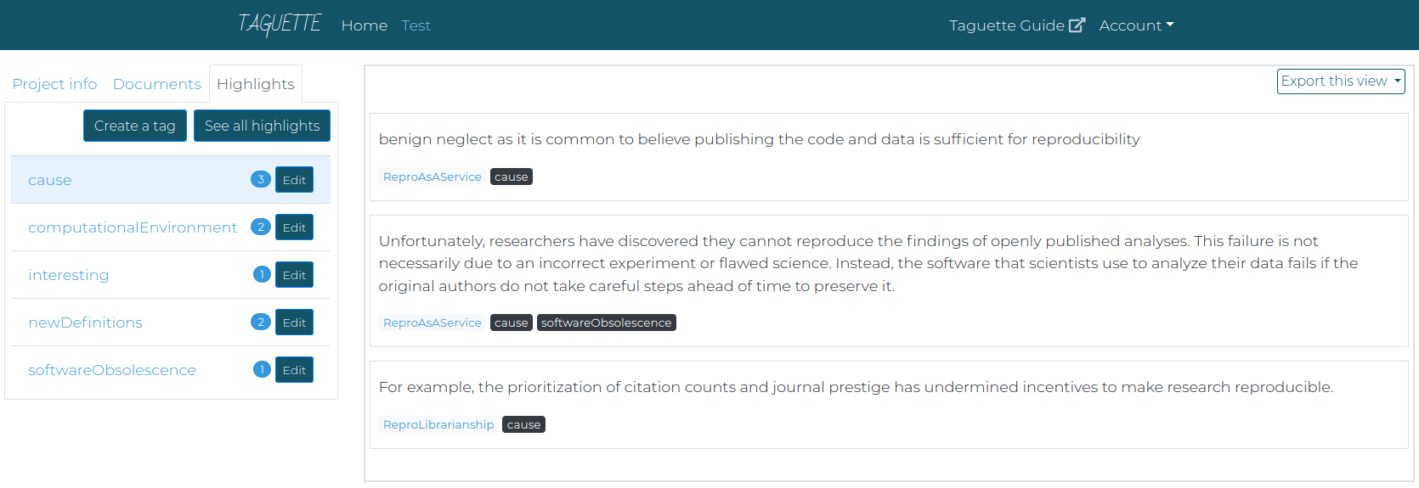Screen dimensions: 1419x488
Task: Select the Highlights tab
Action: pyautogui.click(x=256, y=84)
